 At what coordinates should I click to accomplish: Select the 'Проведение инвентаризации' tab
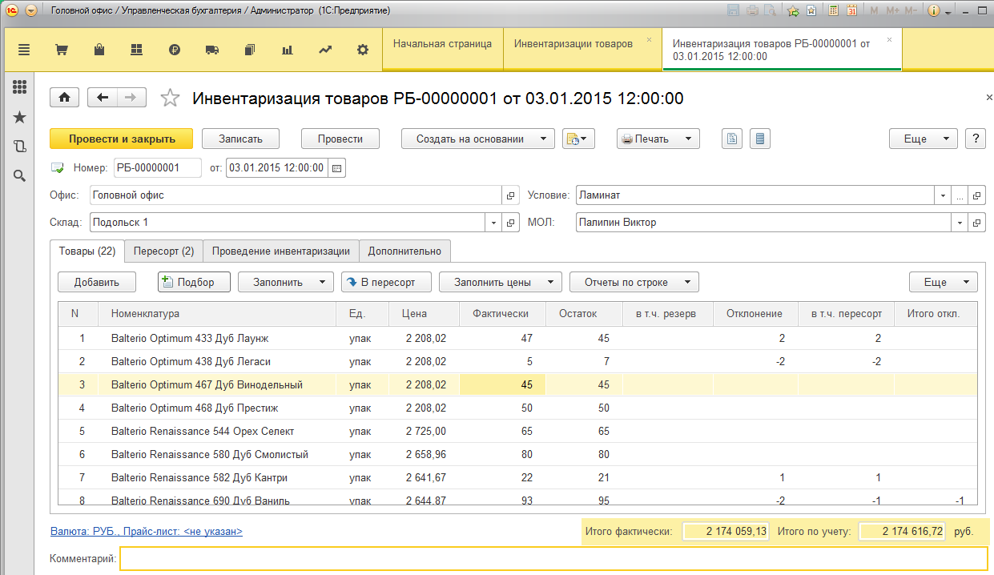281,251
